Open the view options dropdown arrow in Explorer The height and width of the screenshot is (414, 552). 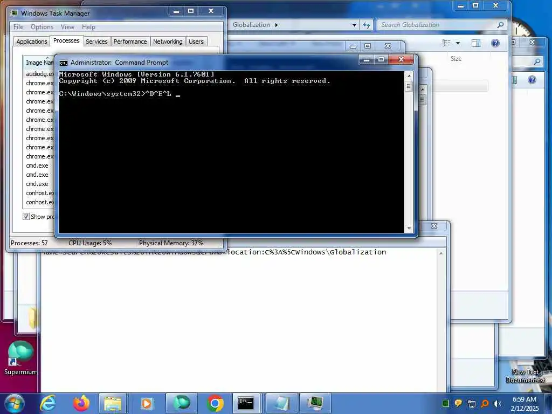click(x=458, y=43)
